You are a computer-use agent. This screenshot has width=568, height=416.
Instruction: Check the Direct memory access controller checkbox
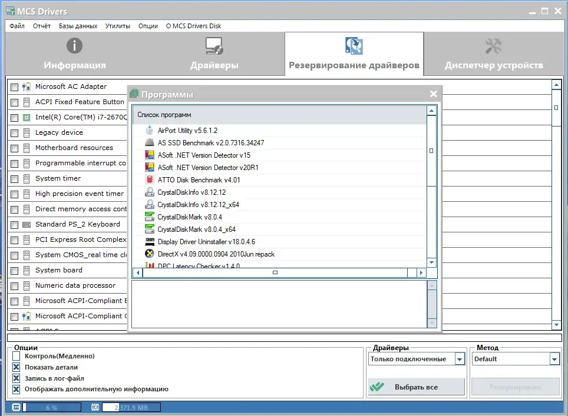click(15, 210)
